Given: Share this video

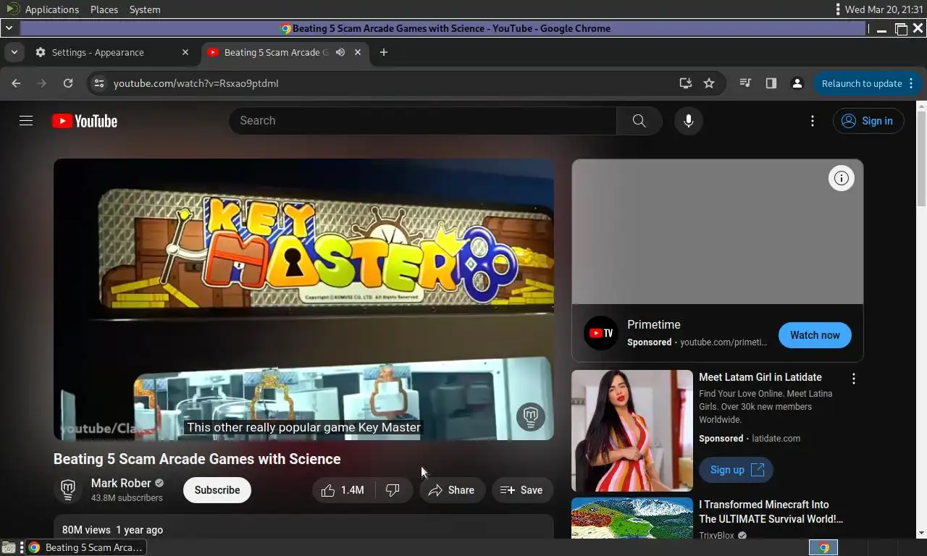Looking at the screenshot, I should click(451, 490).
